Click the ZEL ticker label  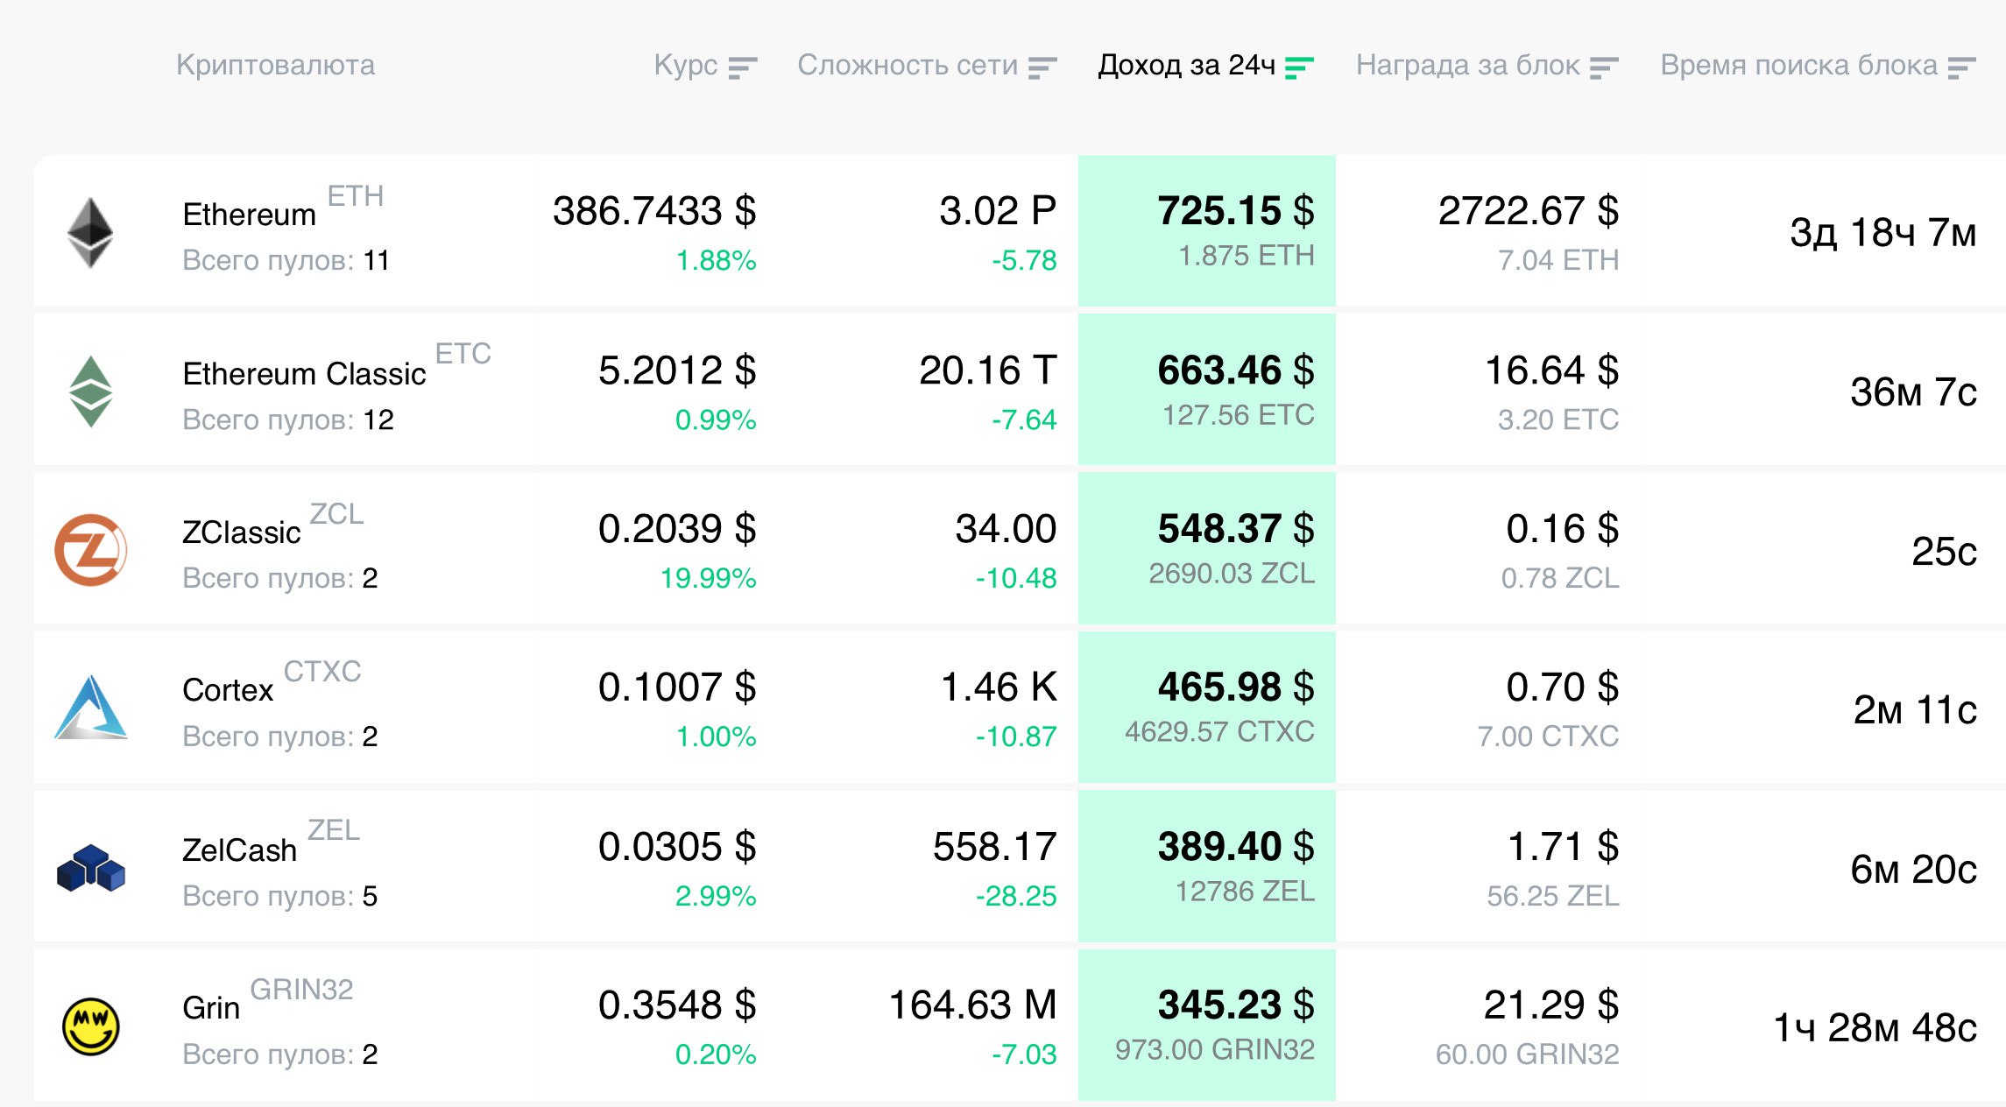click(334, 830)
